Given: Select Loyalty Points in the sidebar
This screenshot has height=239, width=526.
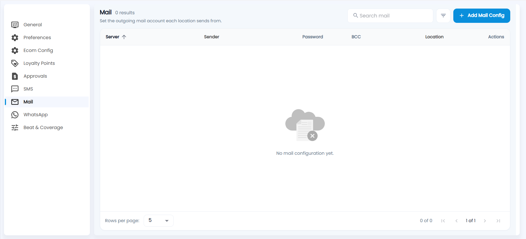Looking at the screenshot, I should [x=47, y=63].
